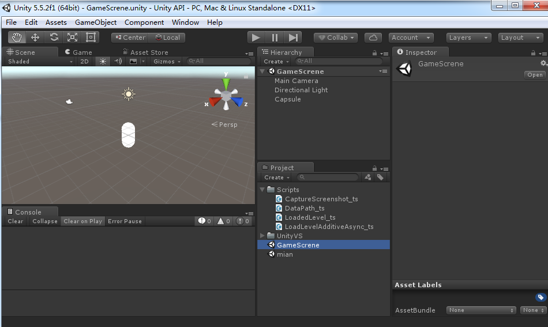Toggle Local rotation button
548x327 pixels.
pos(167,37)
